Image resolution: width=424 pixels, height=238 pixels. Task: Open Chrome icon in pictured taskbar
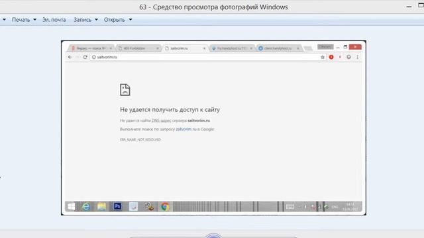165,207
